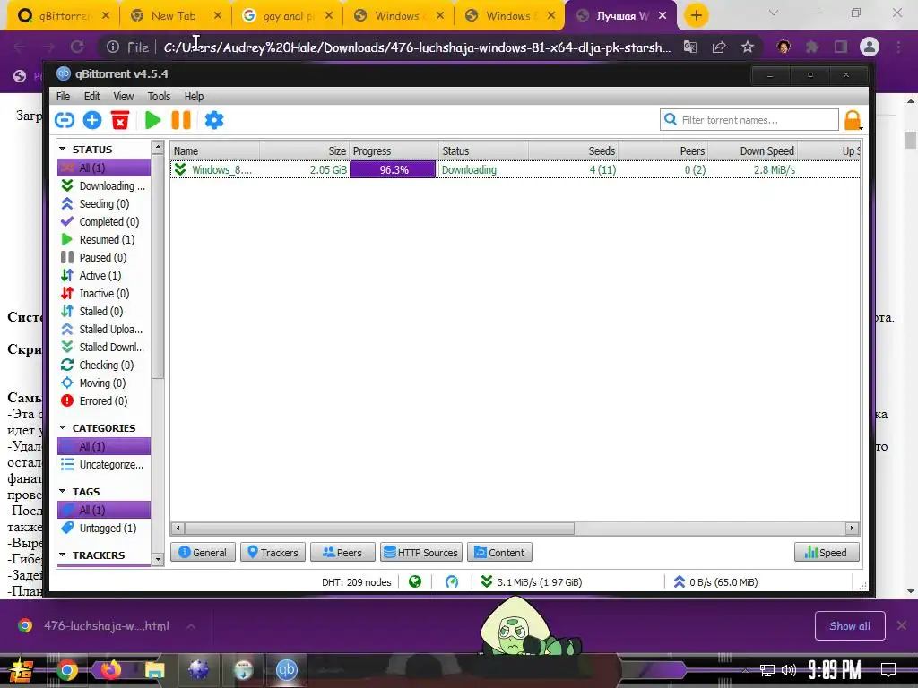Click the status bar upload speed

pyautogui.click(x=715, y=582)
